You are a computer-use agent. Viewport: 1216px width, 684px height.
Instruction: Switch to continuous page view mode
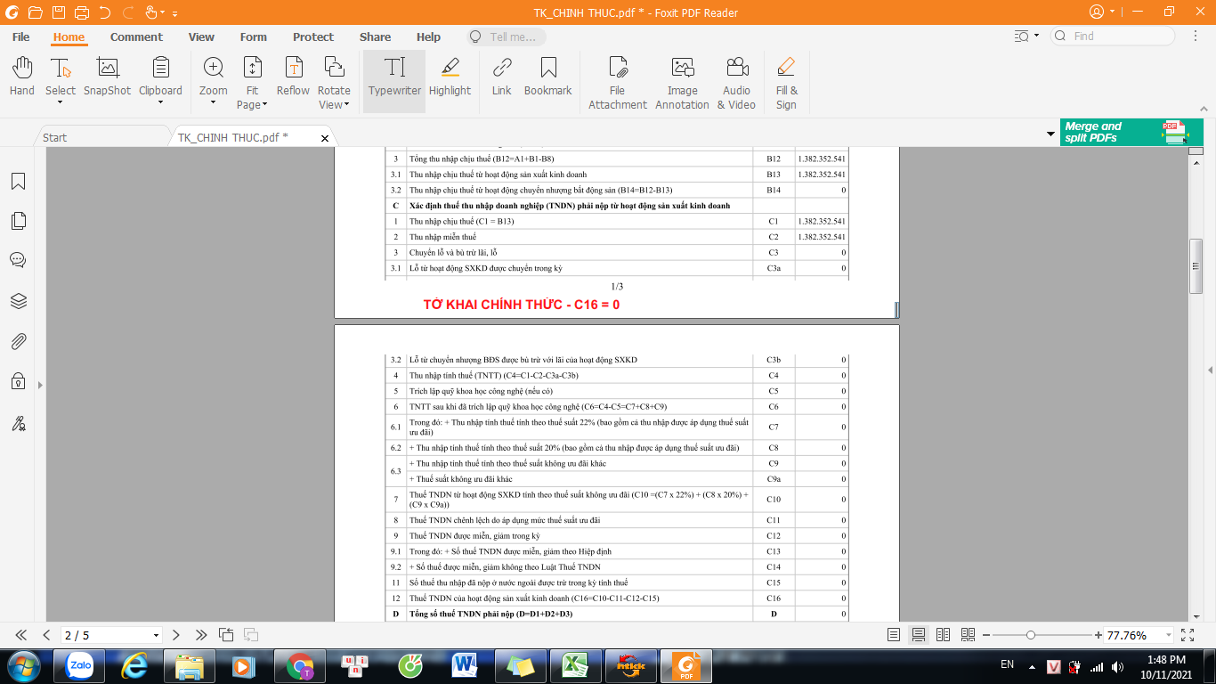919,635
